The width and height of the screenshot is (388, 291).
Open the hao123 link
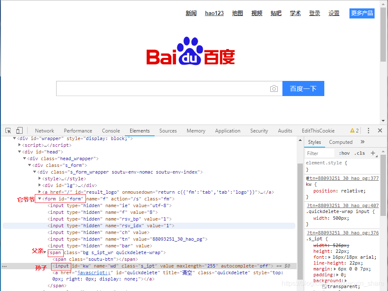coord(214,13)
